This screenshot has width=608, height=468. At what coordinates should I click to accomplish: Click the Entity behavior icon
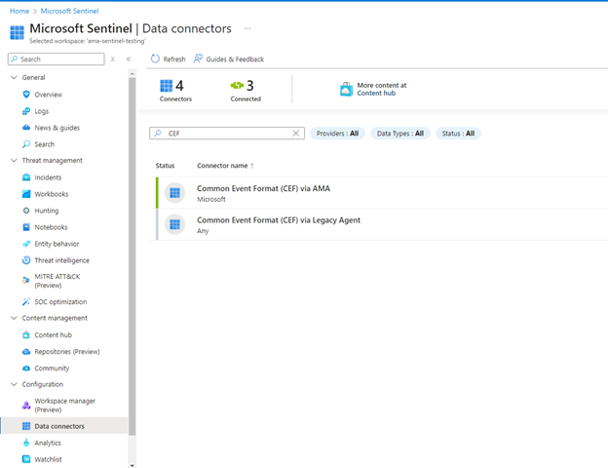26,244
